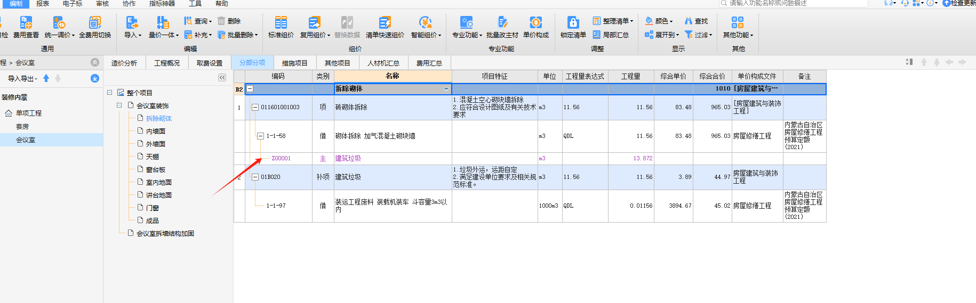Open the 拆除砌体 name cell dropdown arrow

click(x=446, y=89)
